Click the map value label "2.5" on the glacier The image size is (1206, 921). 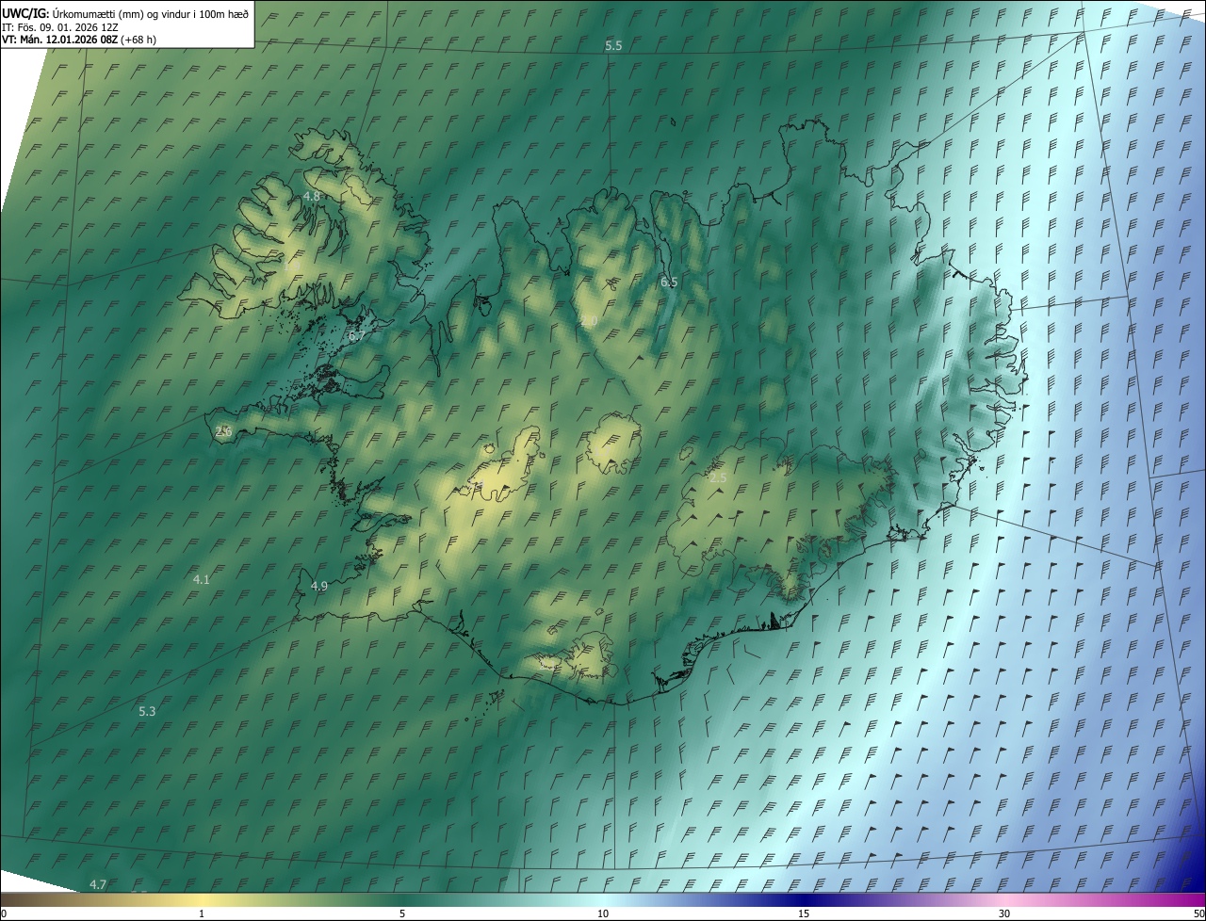(x=718, y=477)
